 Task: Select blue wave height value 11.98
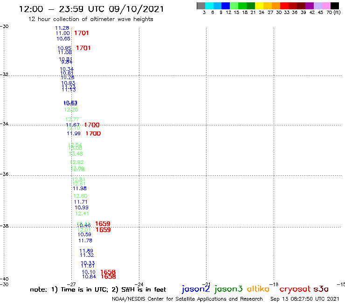(80, 189)
